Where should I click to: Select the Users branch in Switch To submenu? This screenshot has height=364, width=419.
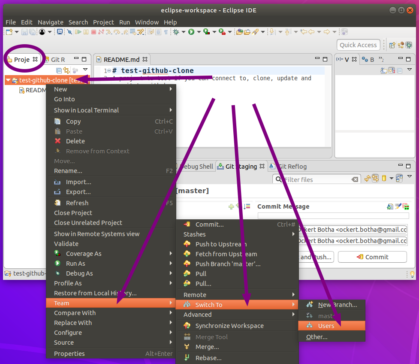(332, 326)
